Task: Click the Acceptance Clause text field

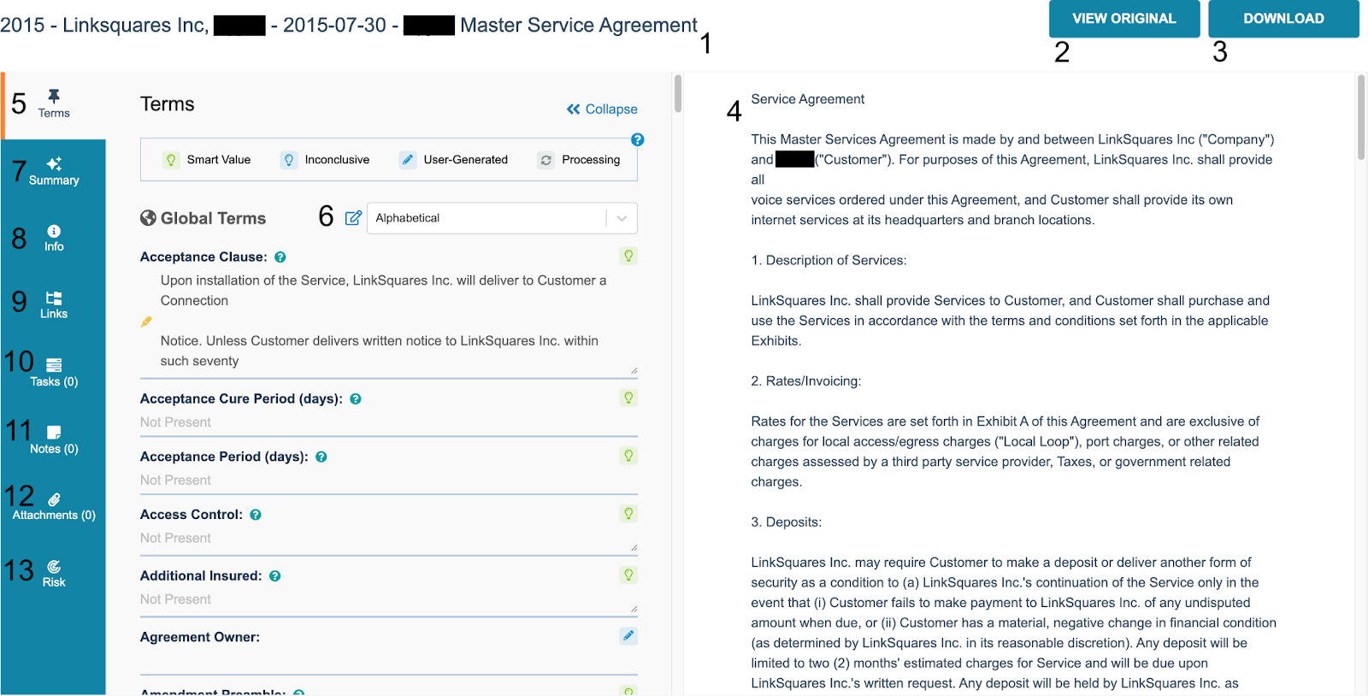Action: point(385,321)
